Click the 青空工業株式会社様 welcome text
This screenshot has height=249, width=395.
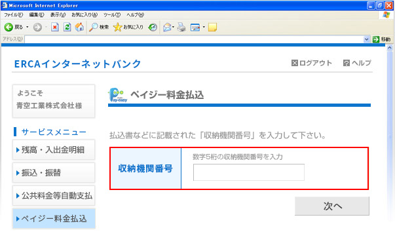[x=49, y=105]
